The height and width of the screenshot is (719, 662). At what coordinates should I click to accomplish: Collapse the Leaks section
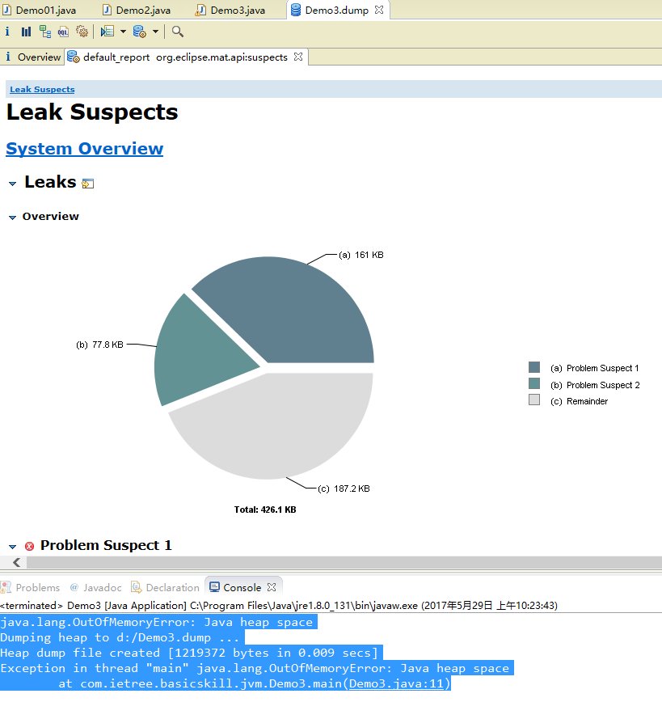[x=12, y=184]
